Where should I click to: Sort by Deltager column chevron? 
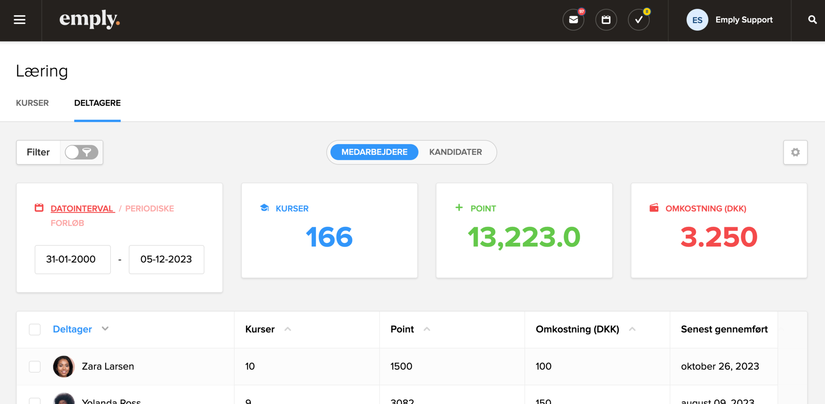105,329
